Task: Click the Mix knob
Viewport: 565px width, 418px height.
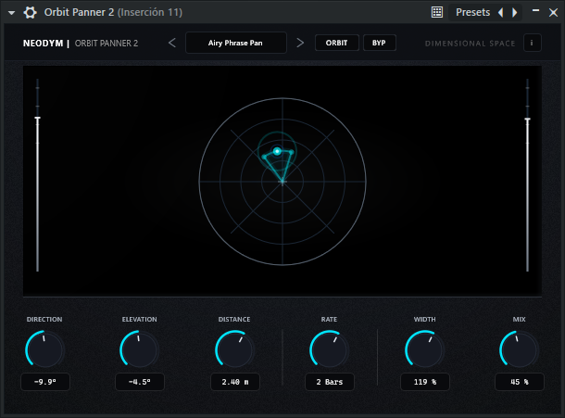Action: [520, 349]
